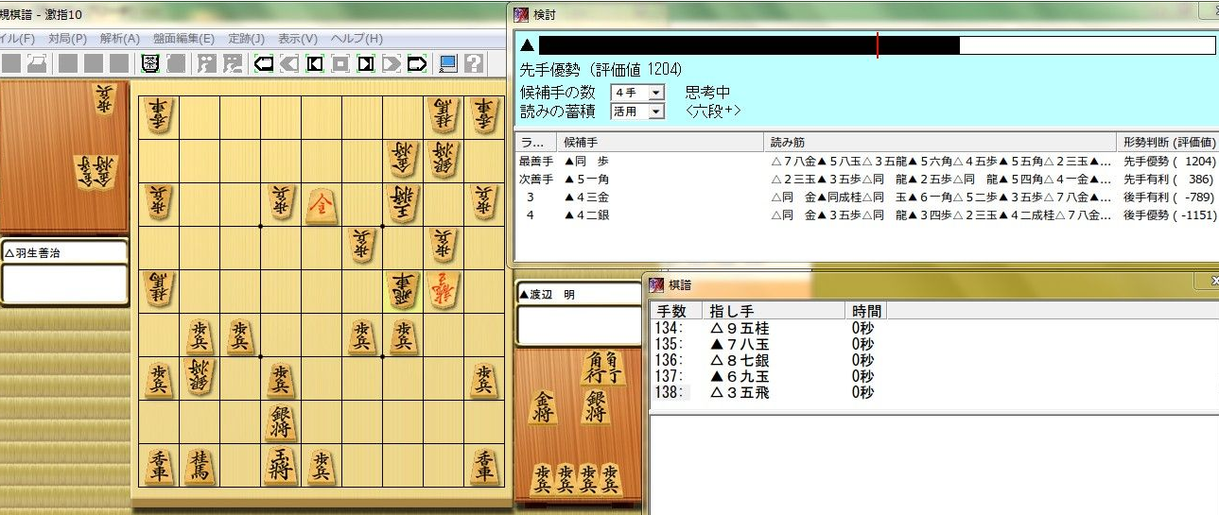Click the △羽生善治 player name box
The image size is (1219, 515).
(64, 252)
